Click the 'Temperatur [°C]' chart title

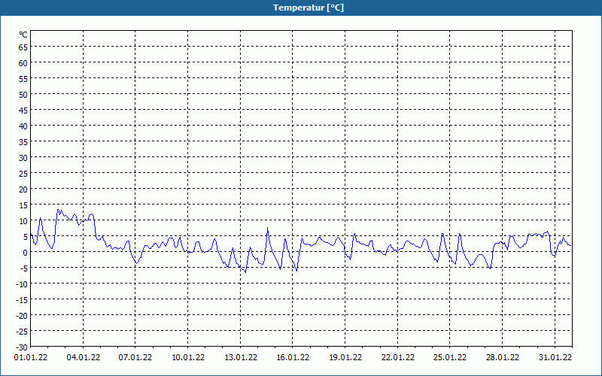point(309,8)
